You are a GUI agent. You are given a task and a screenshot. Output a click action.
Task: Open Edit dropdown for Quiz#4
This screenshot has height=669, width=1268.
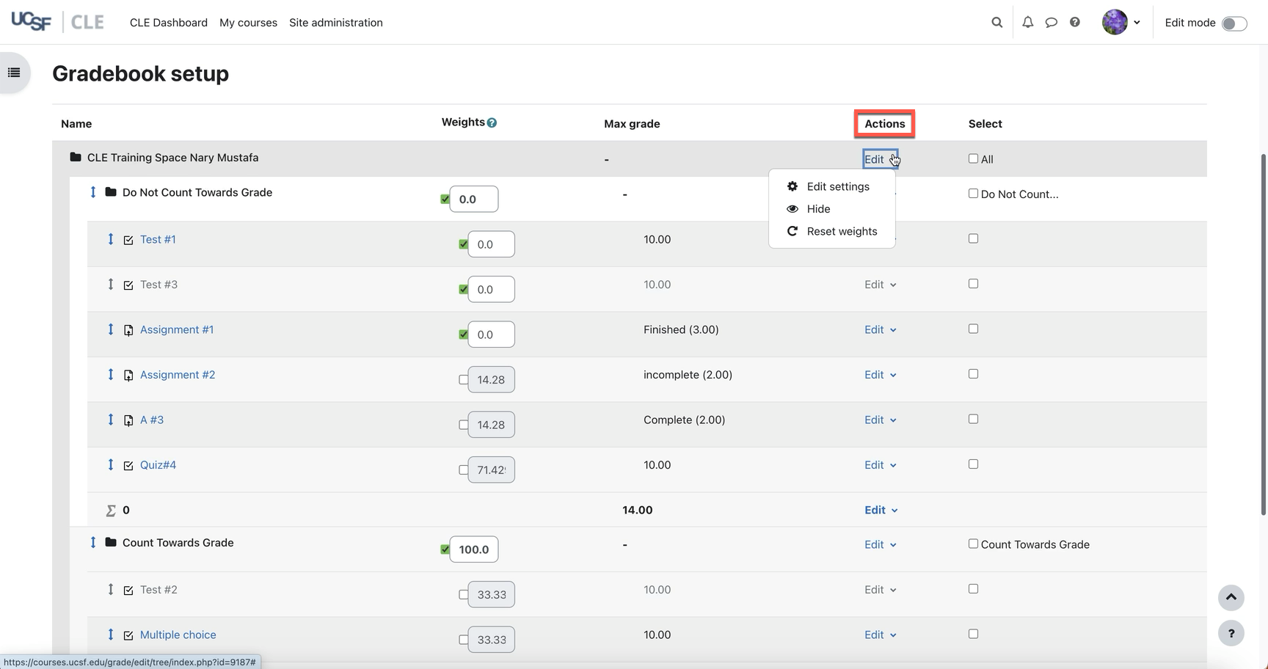point(881,465)
